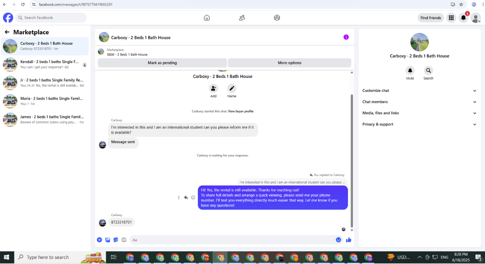Viewport: 485px width, 264px height.
Task: Click the Message sent bubble
Action: 123,142
